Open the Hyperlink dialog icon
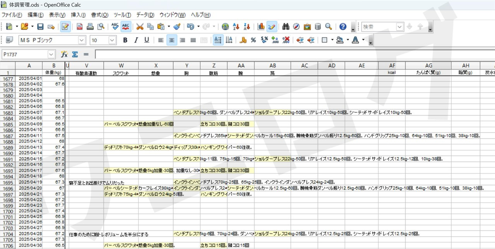 coord(225,27)
